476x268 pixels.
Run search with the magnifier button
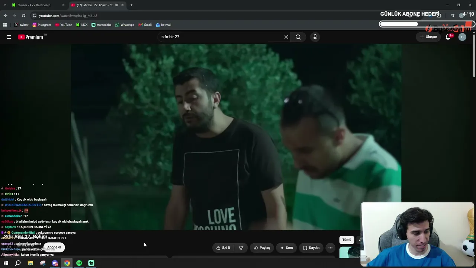(x=298, y=37)
